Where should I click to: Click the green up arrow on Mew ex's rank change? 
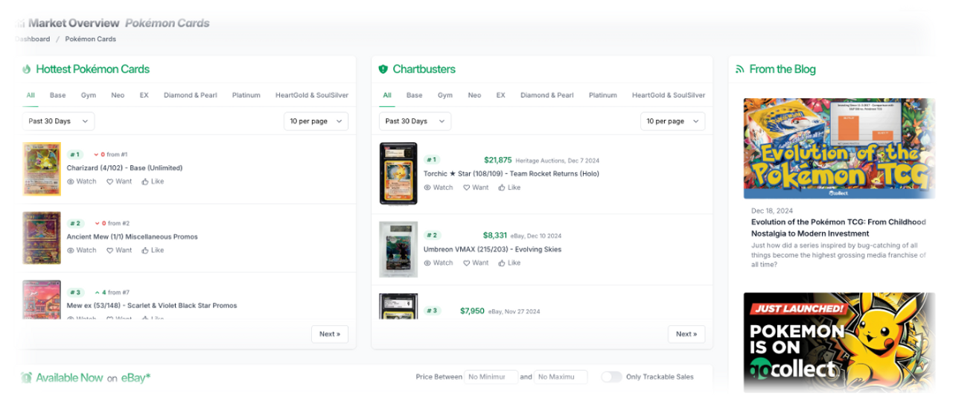[x=97, y=292]
